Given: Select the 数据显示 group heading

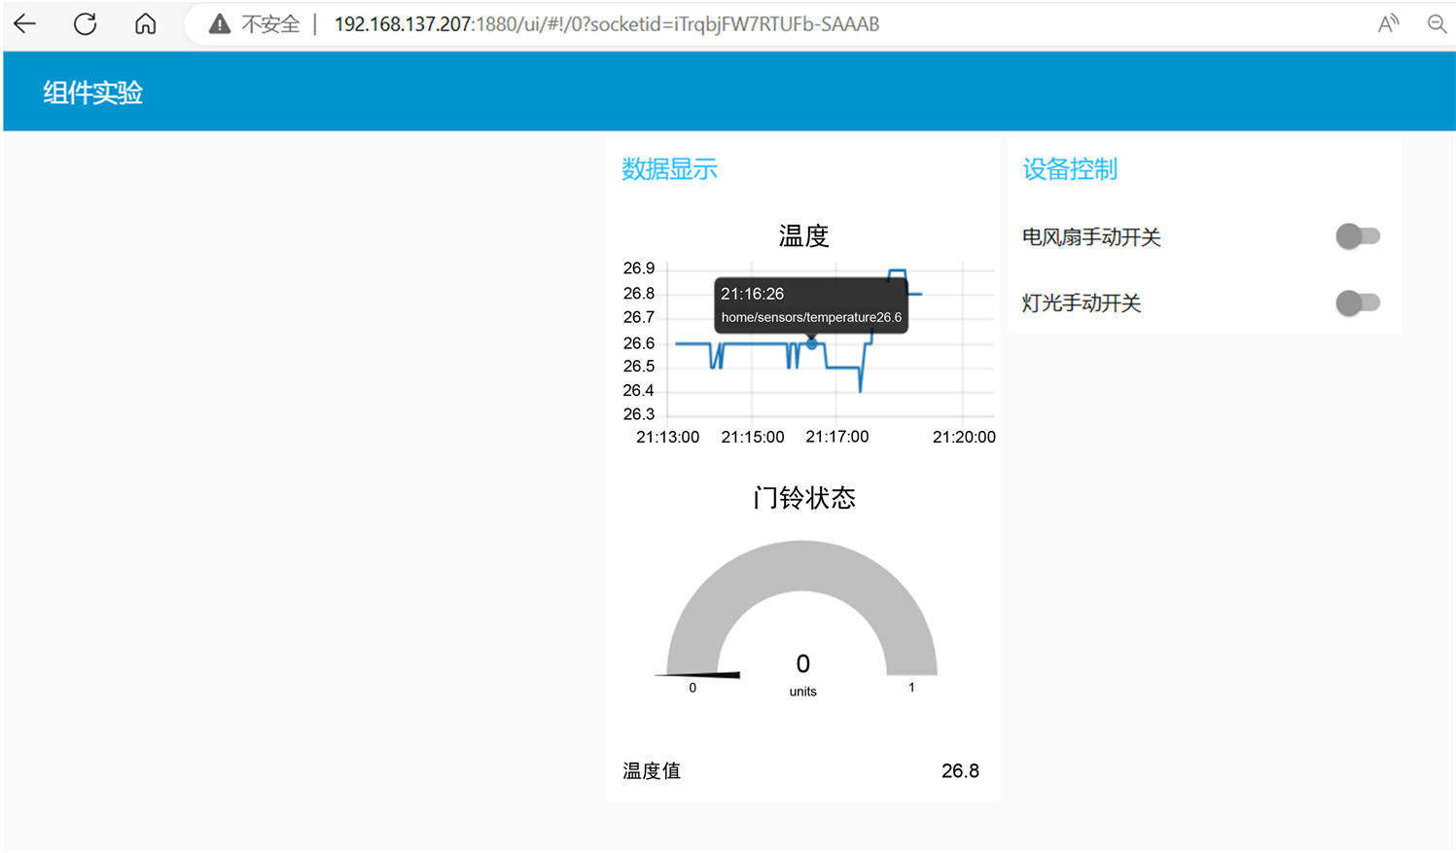Looking at the screenshot, I should point(669,169).
